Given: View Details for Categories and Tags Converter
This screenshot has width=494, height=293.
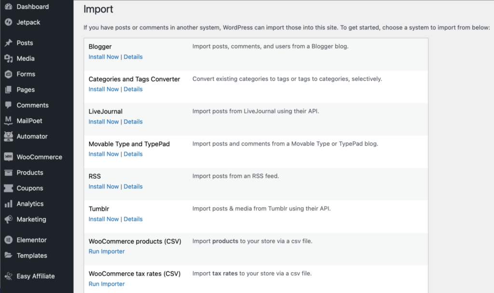Looking at the screenshot, I should (x=133, y=89).
